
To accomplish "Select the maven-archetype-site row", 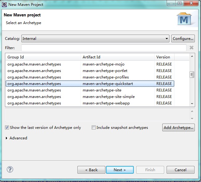I will point(90,90).
